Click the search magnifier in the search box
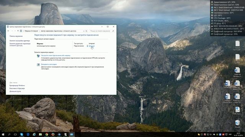The height and width of the screenshot is (137, 245). (x=113, y=31)
